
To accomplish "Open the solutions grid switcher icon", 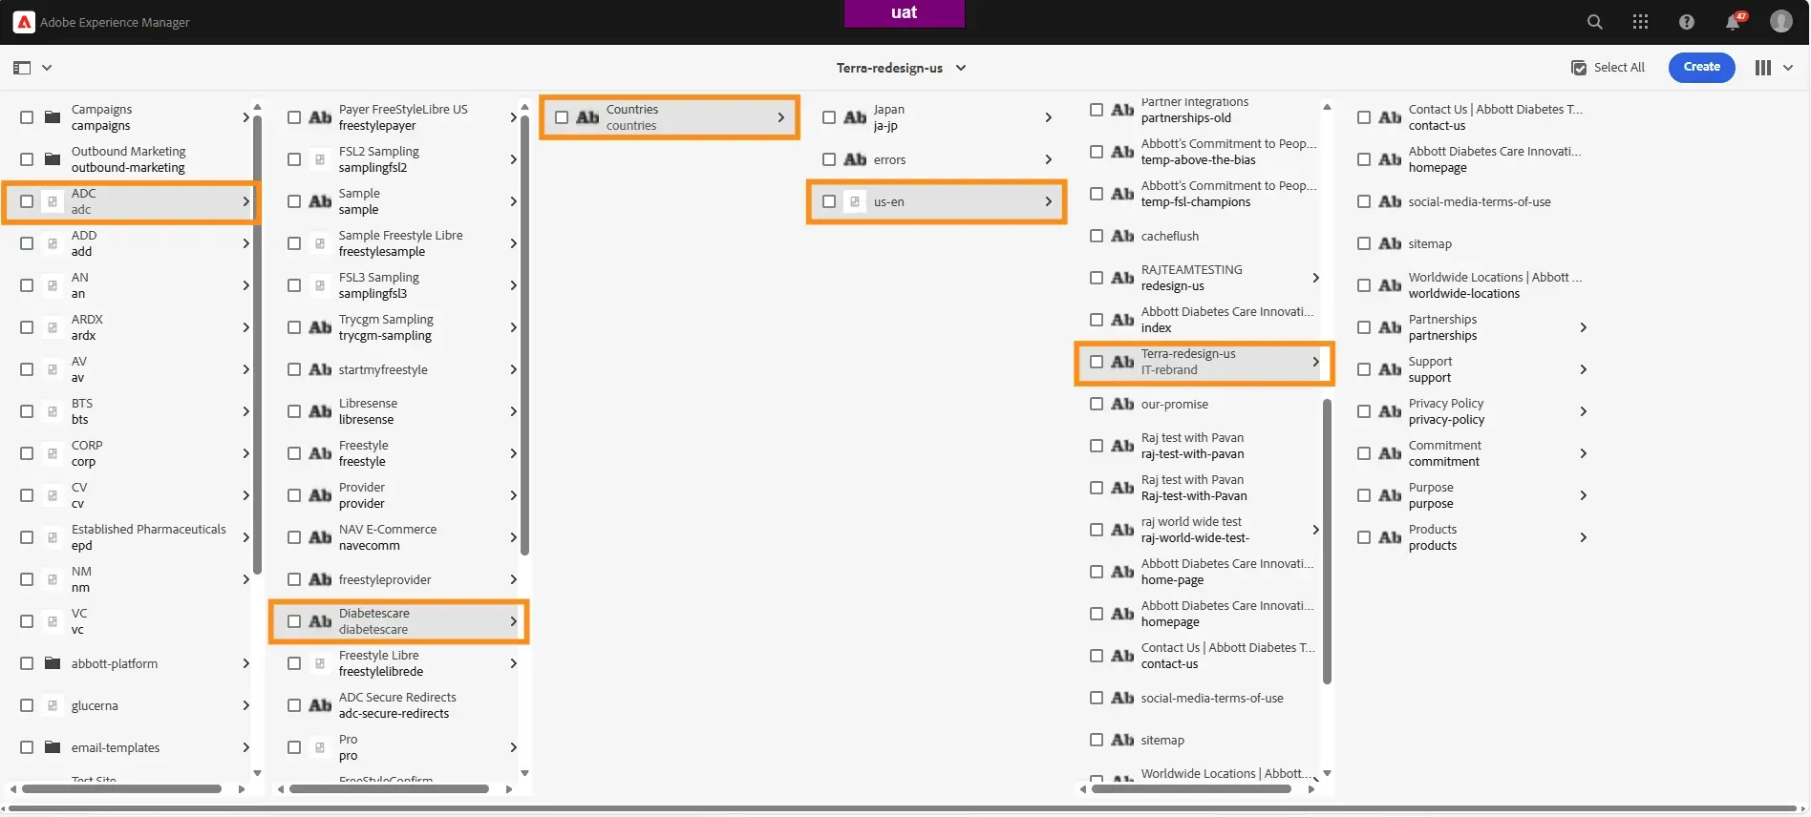I will pos(1640,22).
